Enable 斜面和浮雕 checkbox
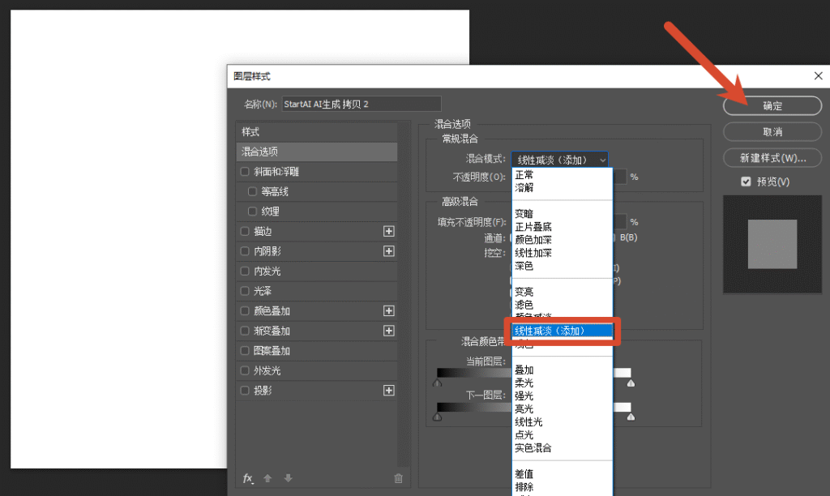830x496 pixels. 245,172
